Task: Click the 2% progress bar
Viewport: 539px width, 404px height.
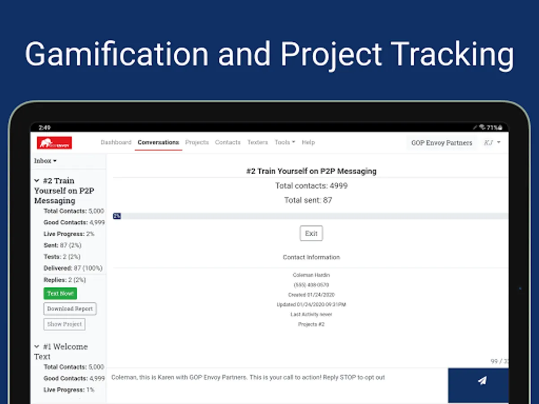Action: tap(310, 216)
